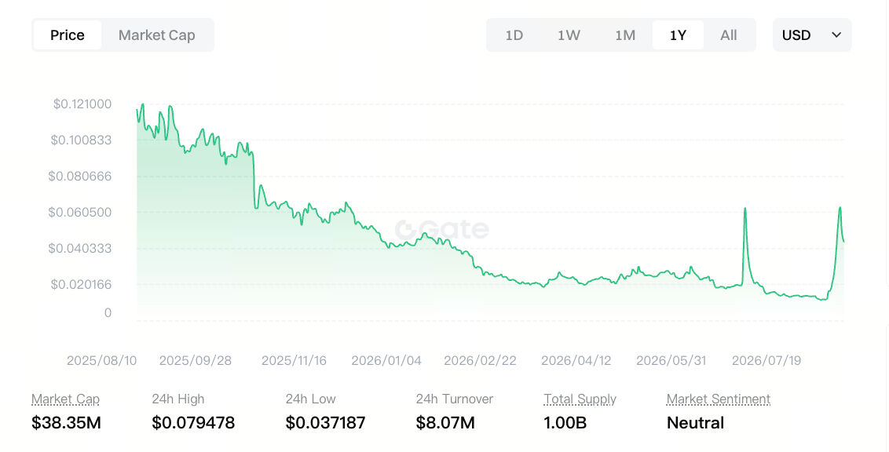Click the Gate watermark logo
Viewport: 889px width, 452px height.
point(442,229)
